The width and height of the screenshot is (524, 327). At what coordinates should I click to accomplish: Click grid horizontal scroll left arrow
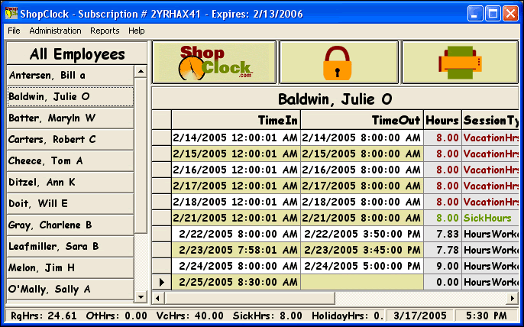pos(157,297)
